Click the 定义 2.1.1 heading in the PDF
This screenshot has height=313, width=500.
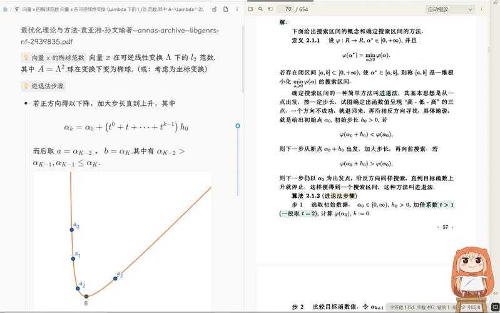[x=305, y=41]
